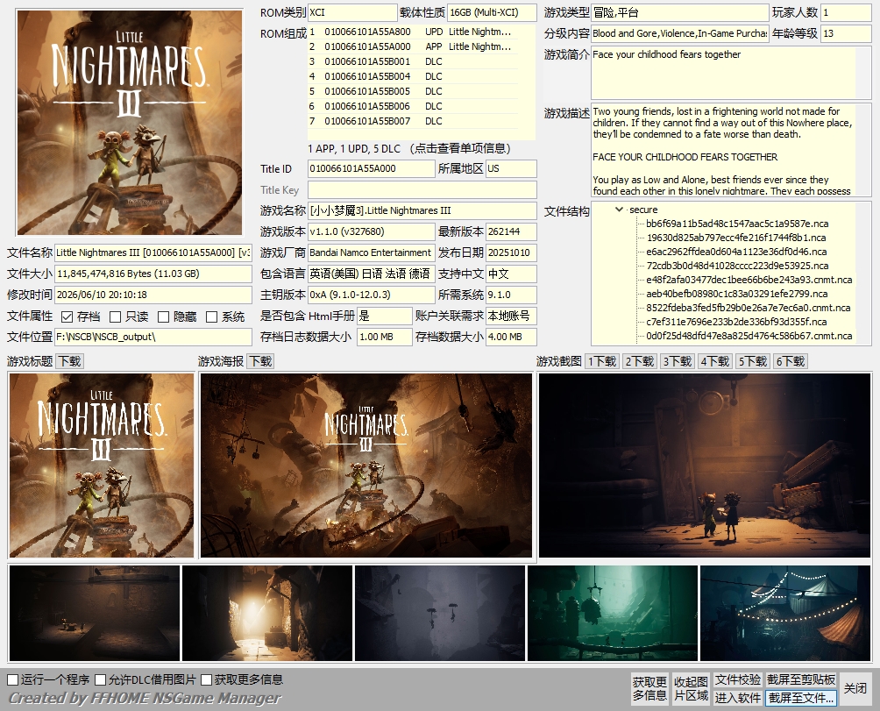The height and width of the screenshot is (711, 880).
Task: Enable the 只读 read-only checkbox
Action: click(115, 317)
